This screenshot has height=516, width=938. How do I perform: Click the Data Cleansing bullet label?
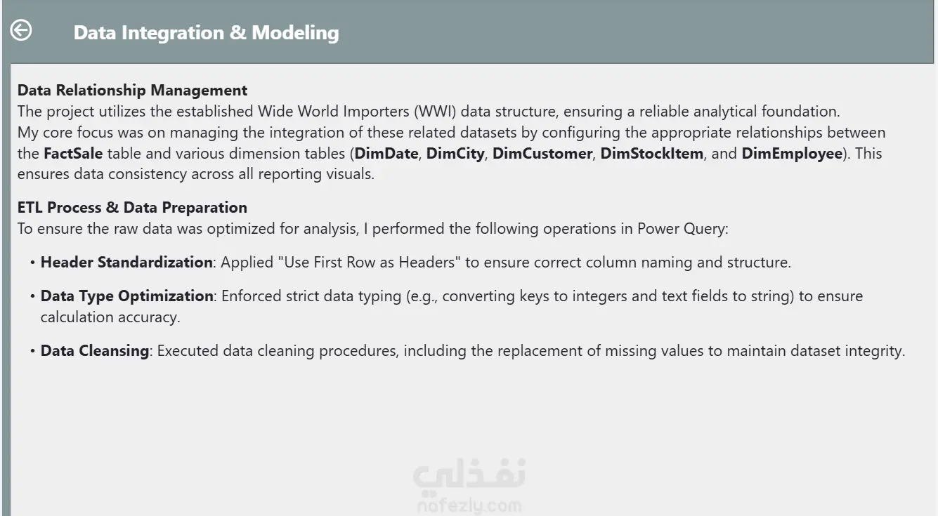(95, 350)
